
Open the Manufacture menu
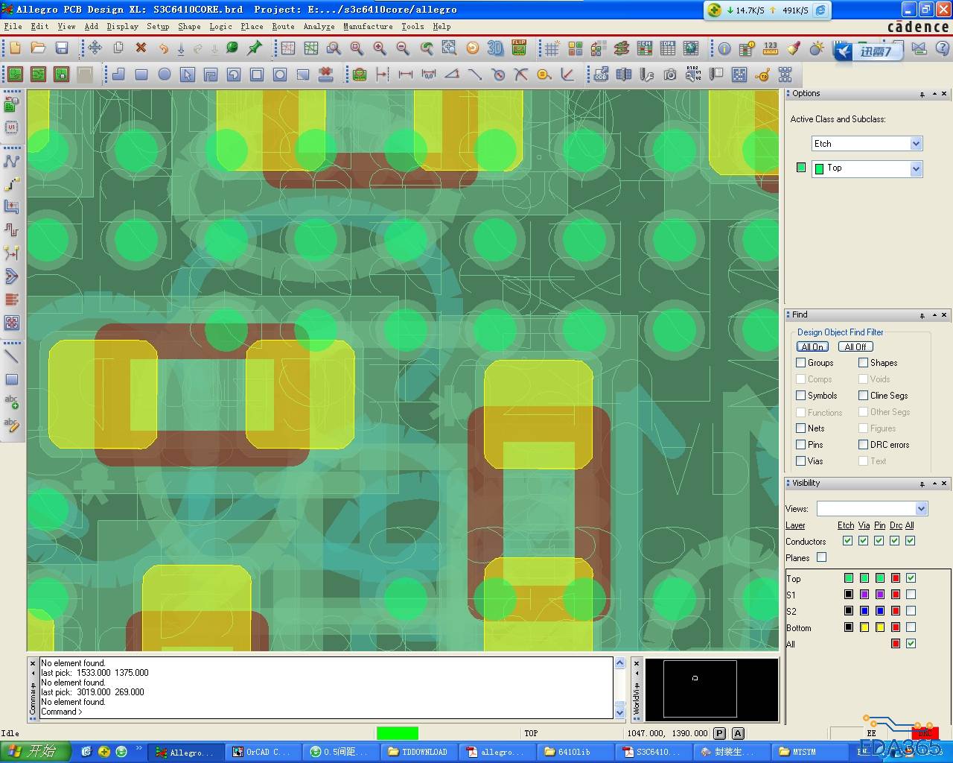pyautogui.click(x=368, y=26)
